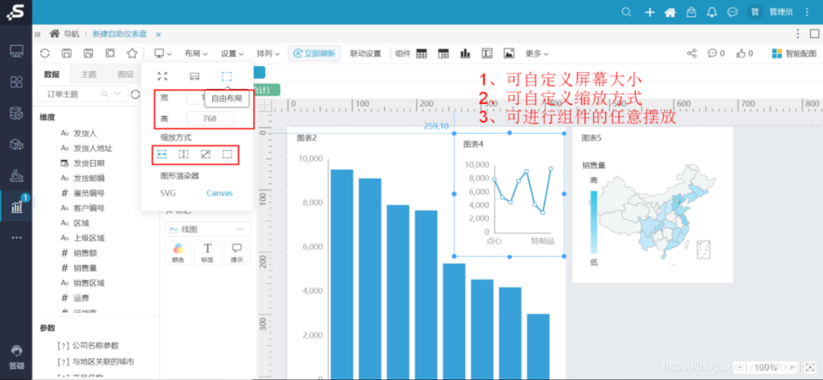Viewport: 823px width, 380px height.
Task: Open the header vertical dots menu
Action: pyautogui.click(x=807, y=12)
